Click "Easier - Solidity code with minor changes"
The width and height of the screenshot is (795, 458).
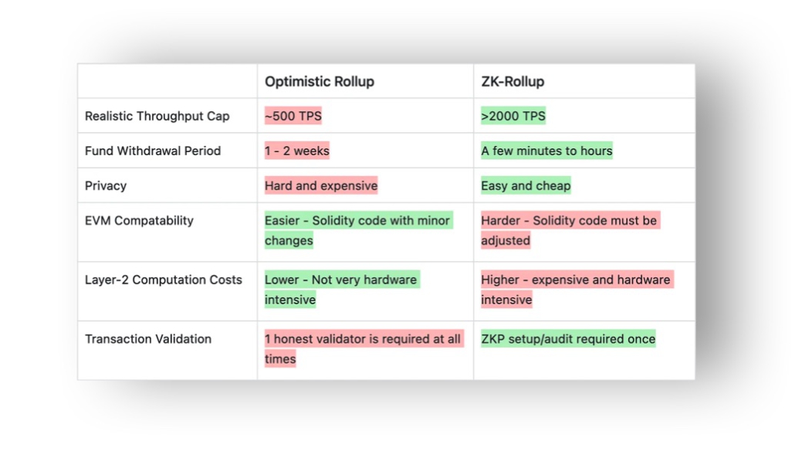point(357,221)
